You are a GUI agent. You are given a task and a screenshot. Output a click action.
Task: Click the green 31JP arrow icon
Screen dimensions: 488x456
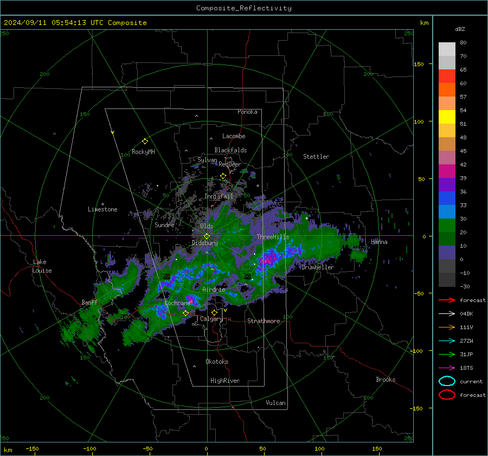[447, 354]
